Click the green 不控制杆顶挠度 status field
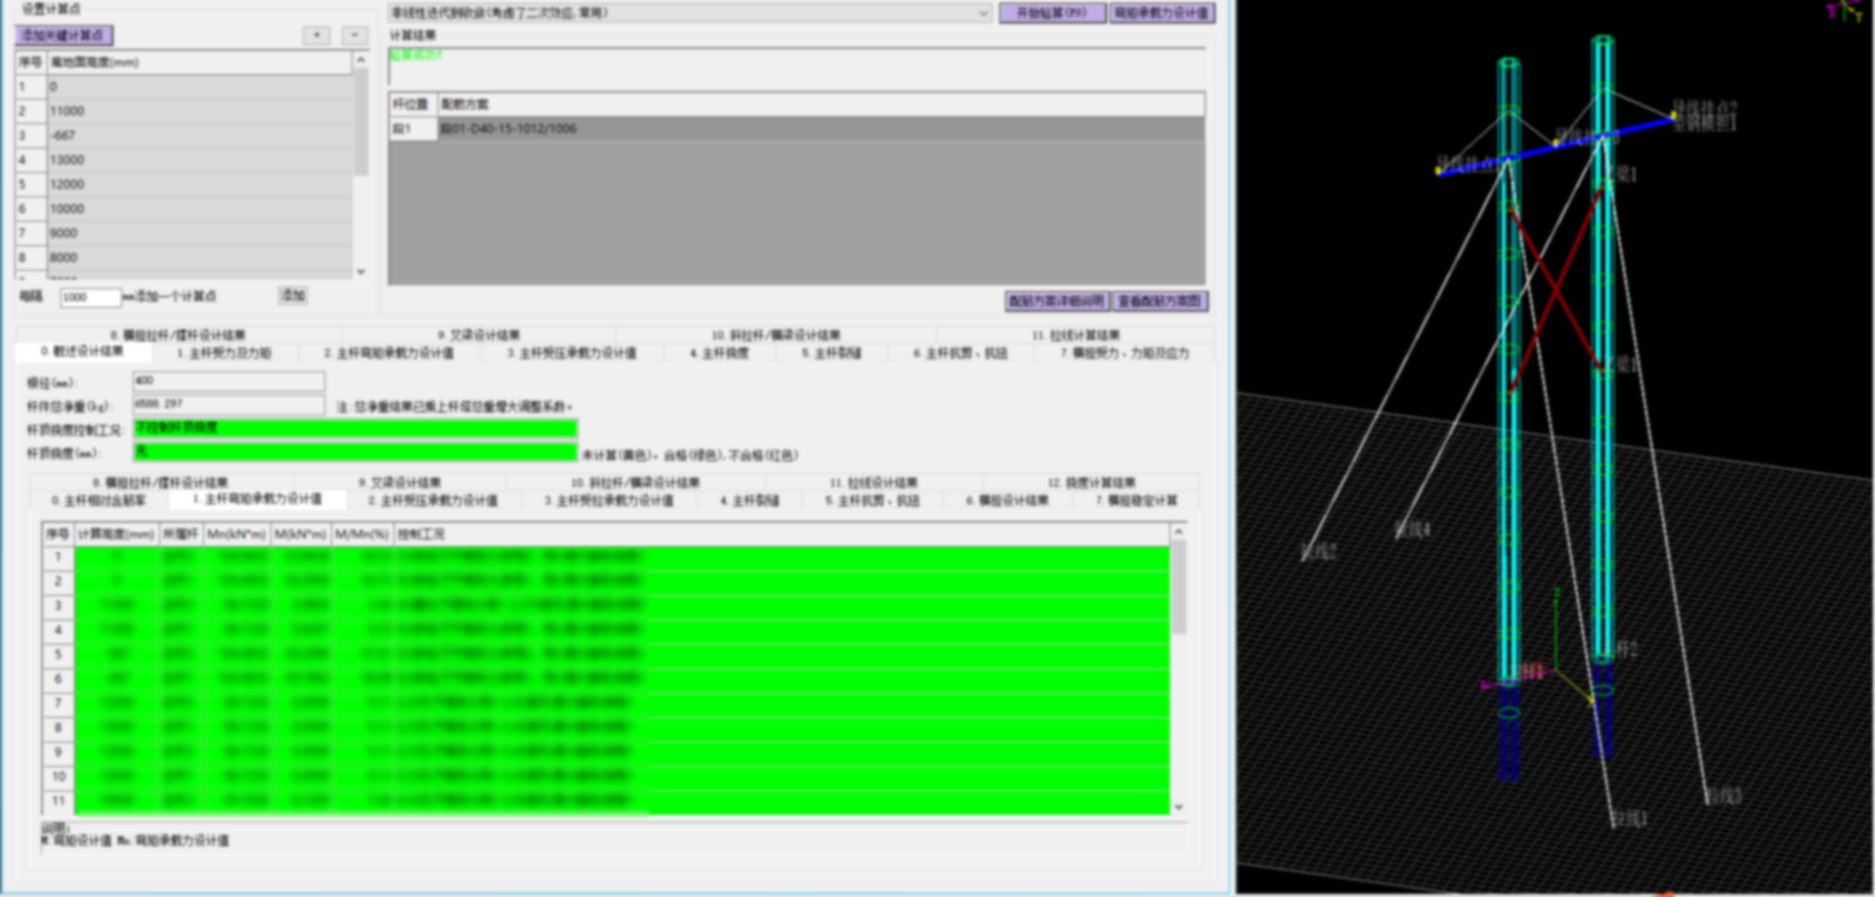Image resolution: width=1875 pixels, height=897 pixels. (x=355, y=428)
